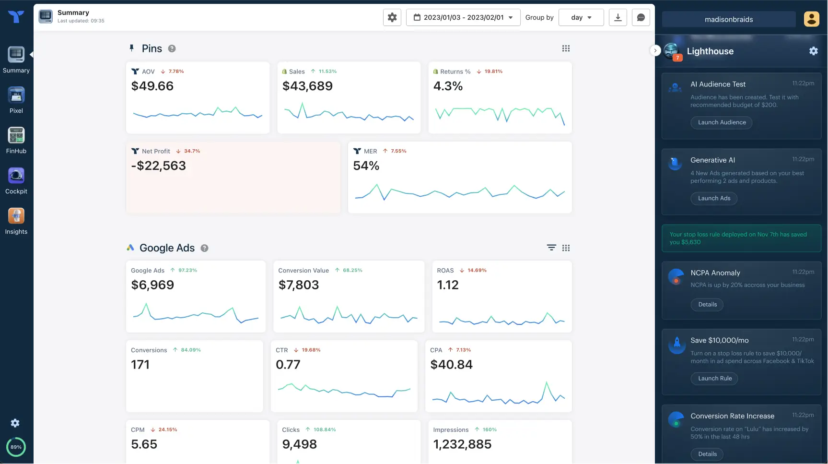Image resolution: width=828 pixels, height=464 pixels.
Task: Click the user profile avatar icon
Action: pos(811,19)
